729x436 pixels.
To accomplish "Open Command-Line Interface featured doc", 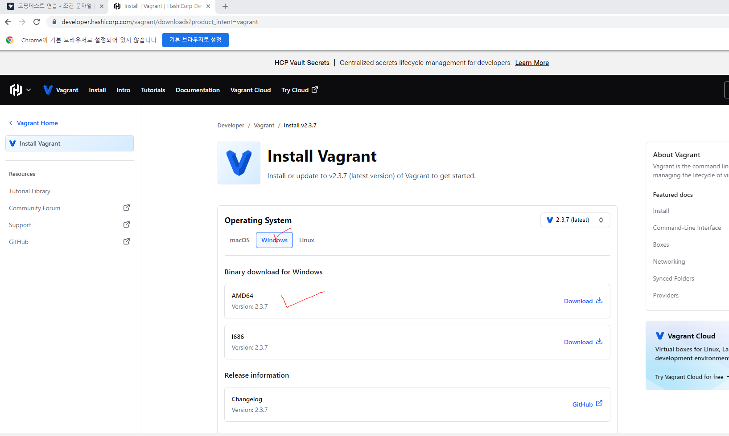I will click(x=687, y=228).
